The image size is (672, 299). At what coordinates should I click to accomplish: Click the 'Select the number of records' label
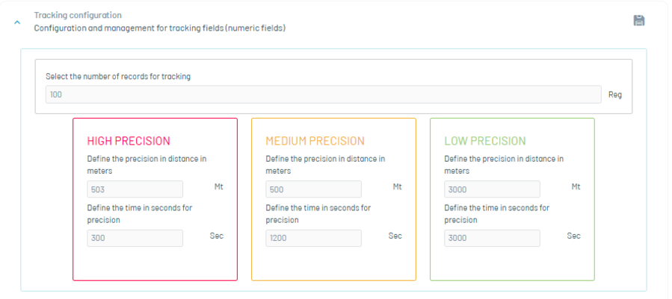click(118, 77)
